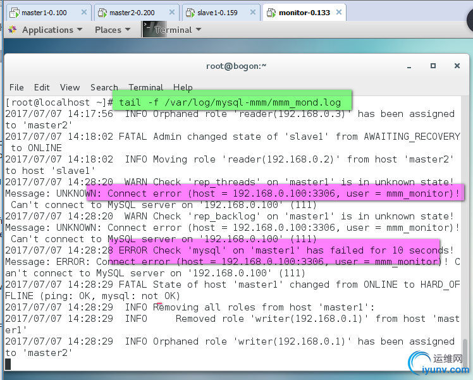
Task: Click the Terminal icon in the top bar
Action: tap(154, 29)
